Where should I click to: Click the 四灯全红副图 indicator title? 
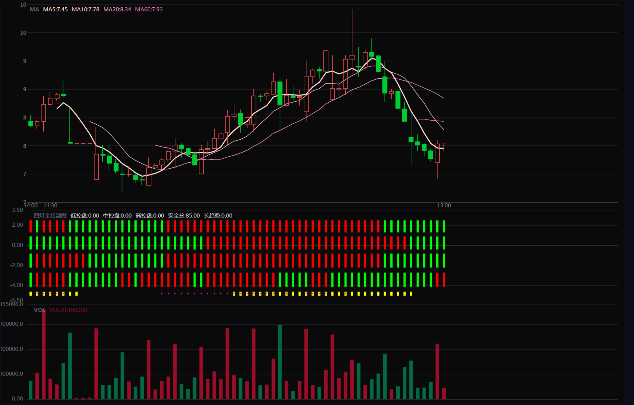click(x=50, y=216)
